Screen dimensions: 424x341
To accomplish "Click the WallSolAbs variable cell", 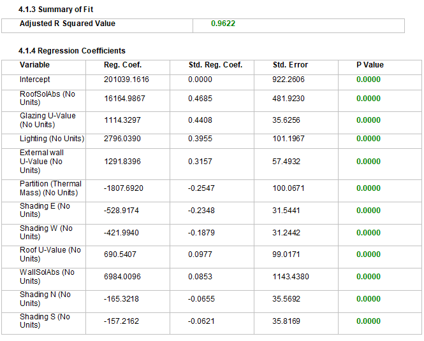I will click(47, 277).
